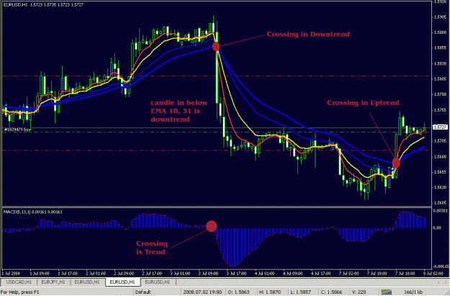
Task: Click the current price tag 1.5727
Action: point(440,127)
